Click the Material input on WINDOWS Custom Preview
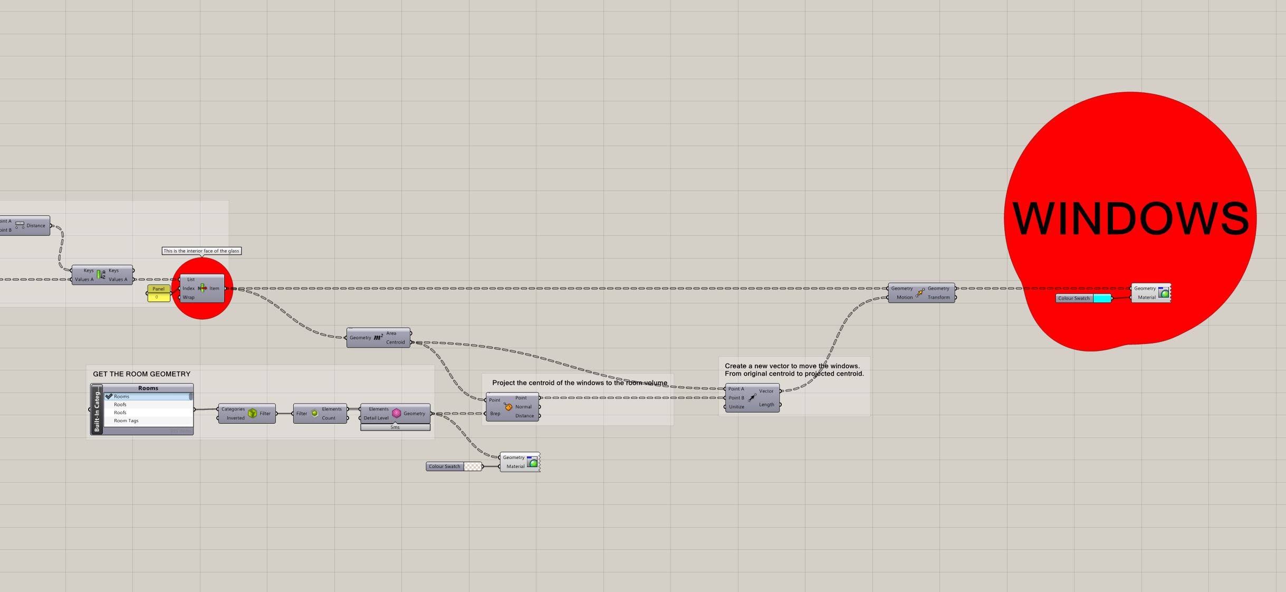This screenshot has width=1286, height=592. click(x=1146, y=297)
